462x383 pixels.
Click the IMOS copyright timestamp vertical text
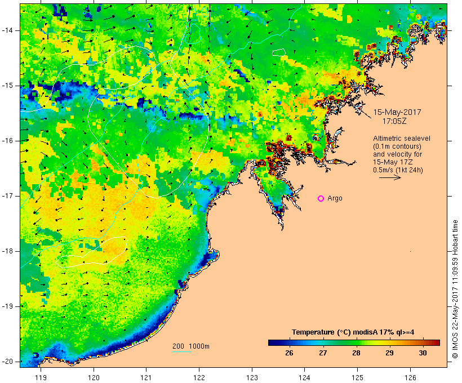click(x=455, y=289)
